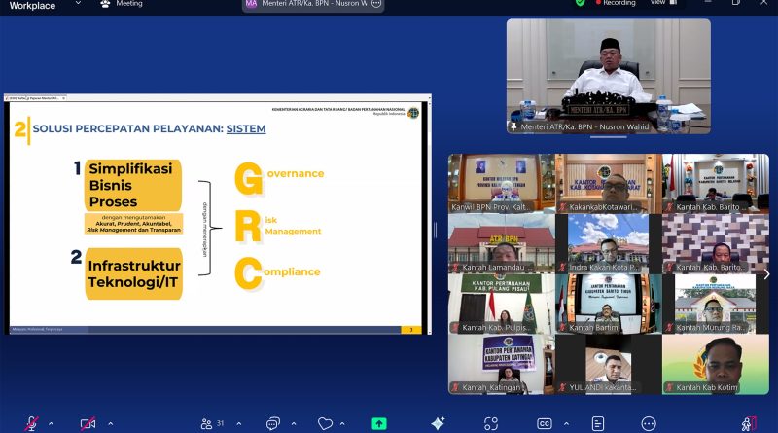The width and height of the screenshot is (778, 433).
Task: Expand caption options arrow beside CC
Action: tap(566, 424)
